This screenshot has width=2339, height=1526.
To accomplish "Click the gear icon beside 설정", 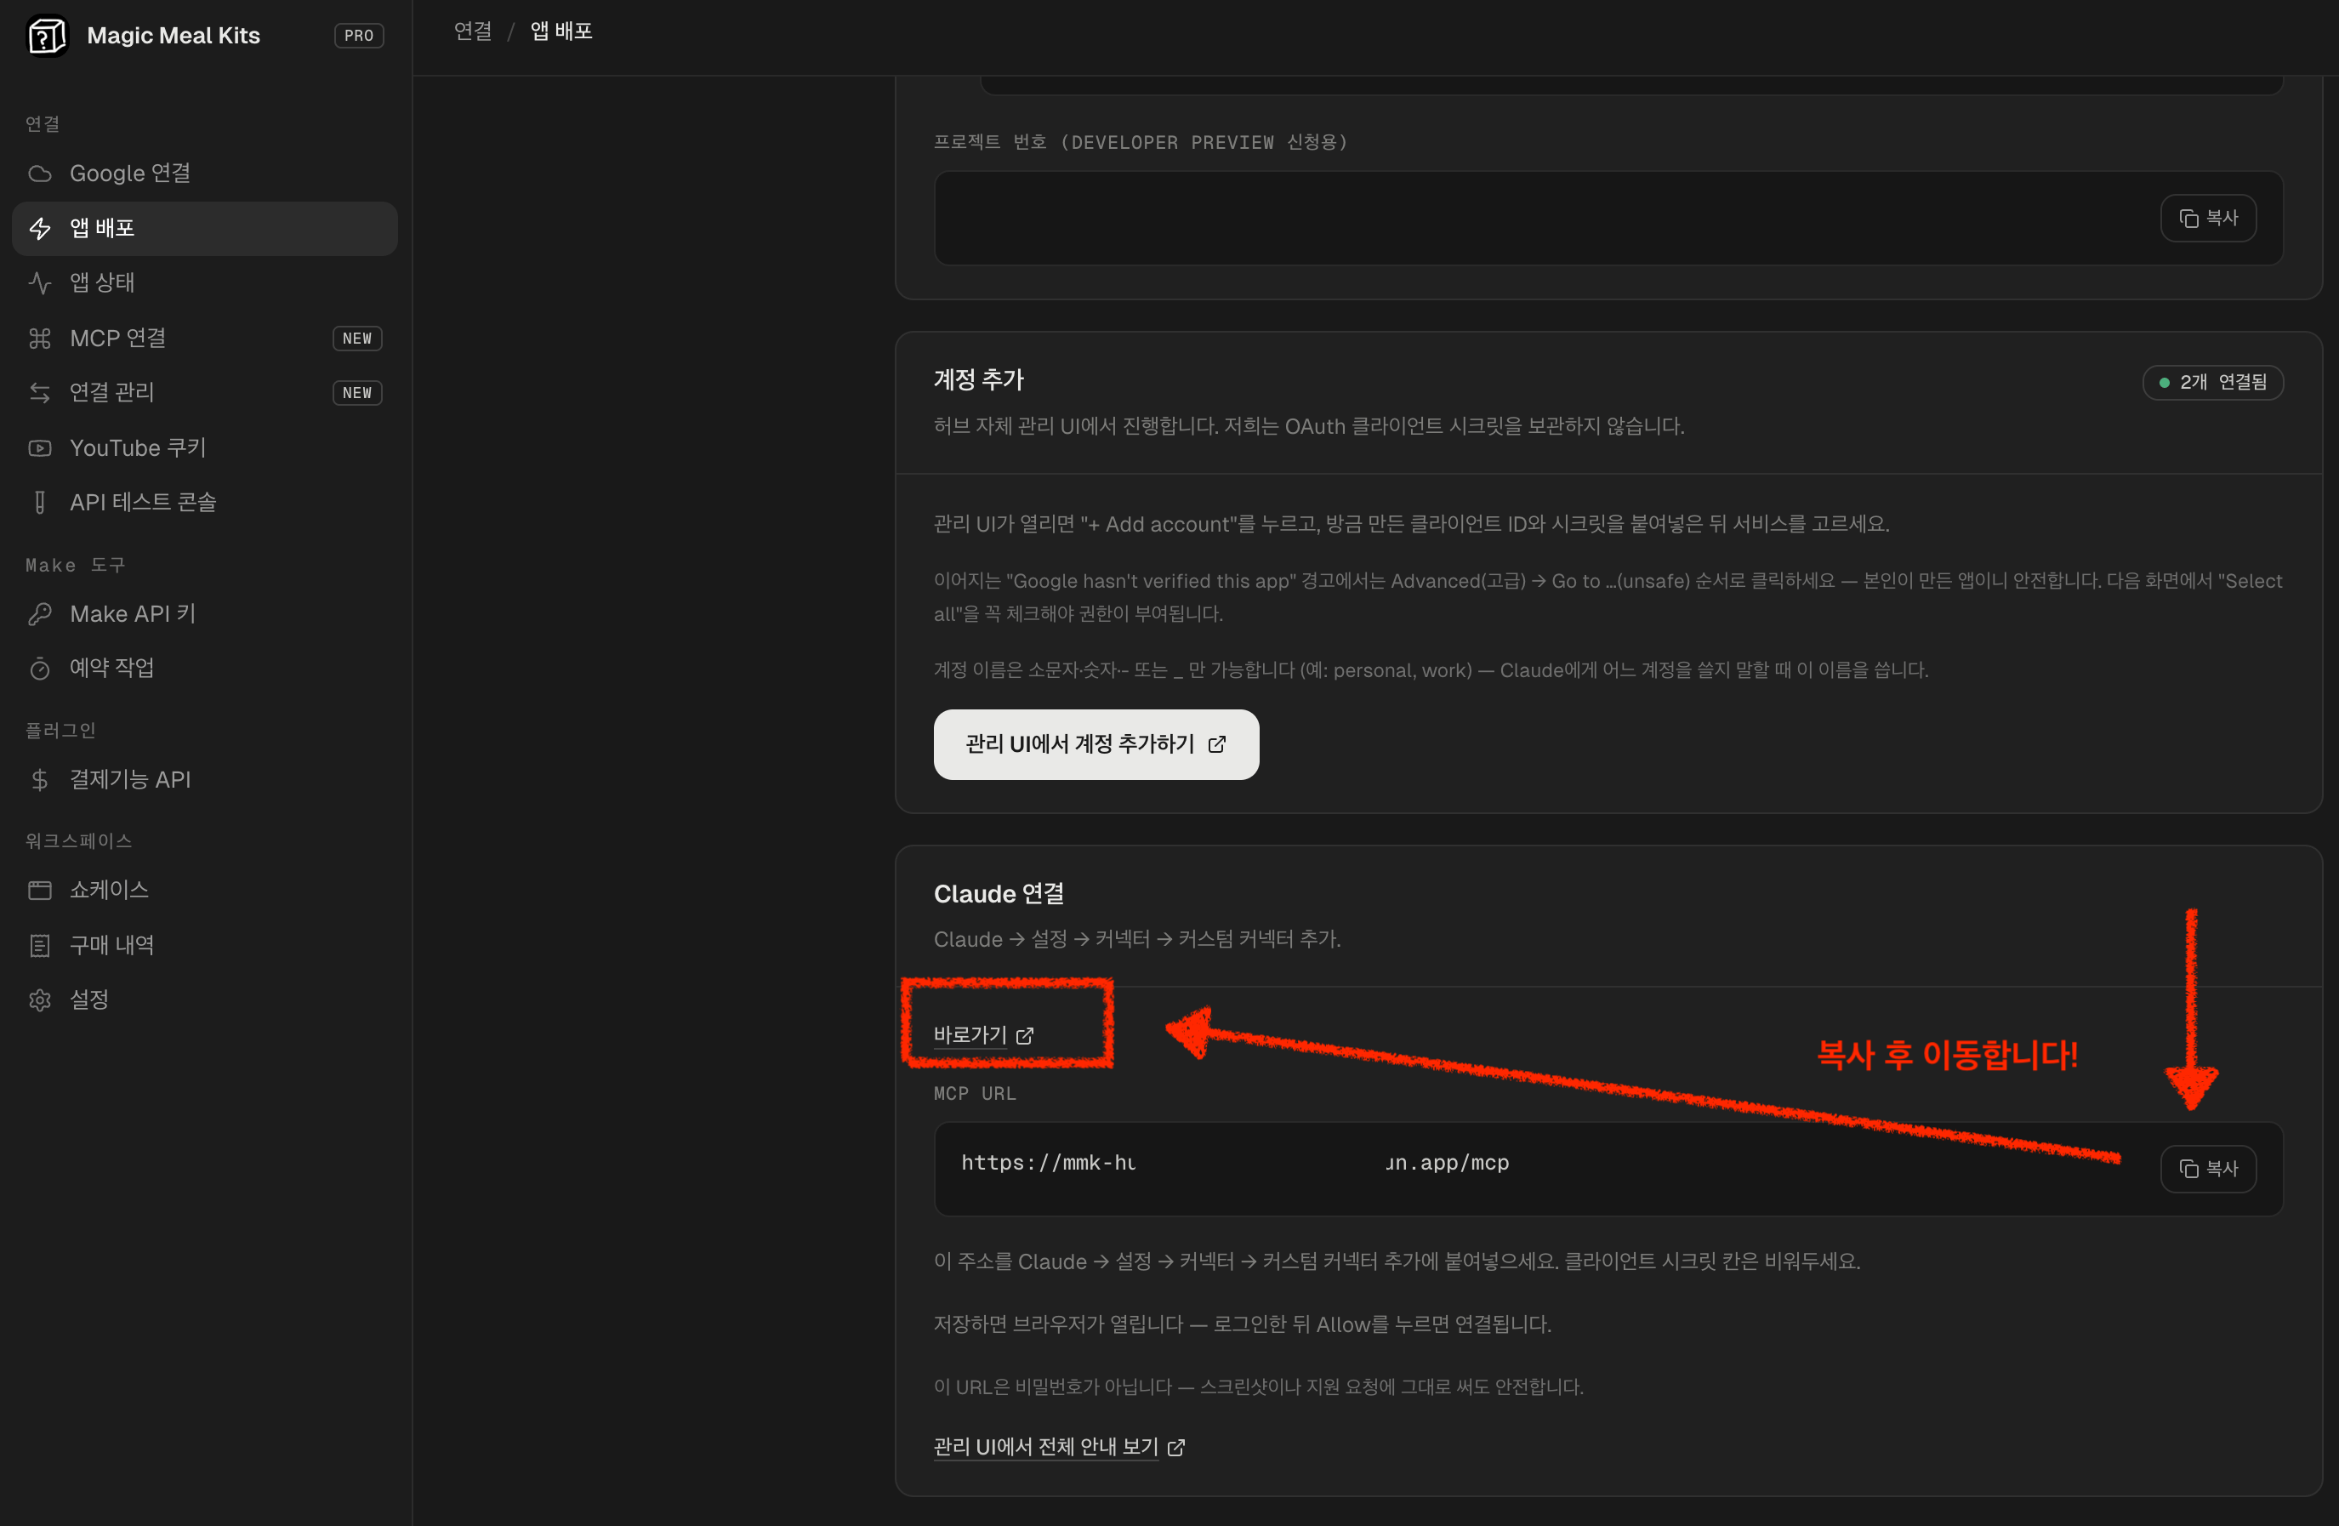I will point(39,1000).
